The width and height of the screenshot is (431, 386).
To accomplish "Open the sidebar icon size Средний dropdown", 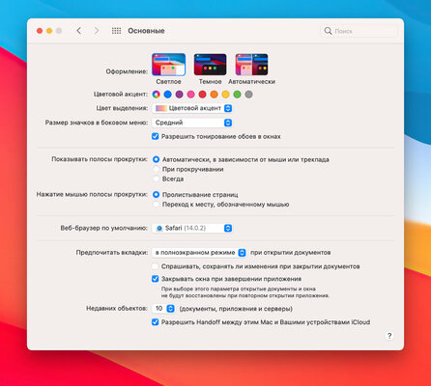I will tap(192, 123).
